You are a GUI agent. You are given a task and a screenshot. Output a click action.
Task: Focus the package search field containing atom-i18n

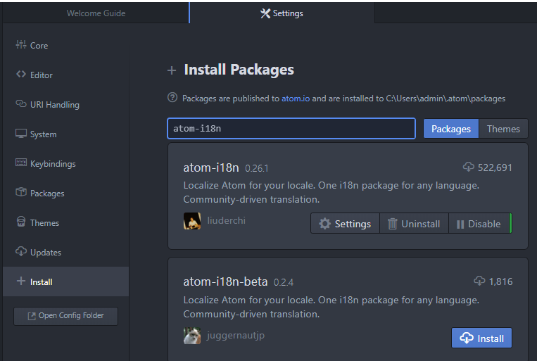pos(291,129)
